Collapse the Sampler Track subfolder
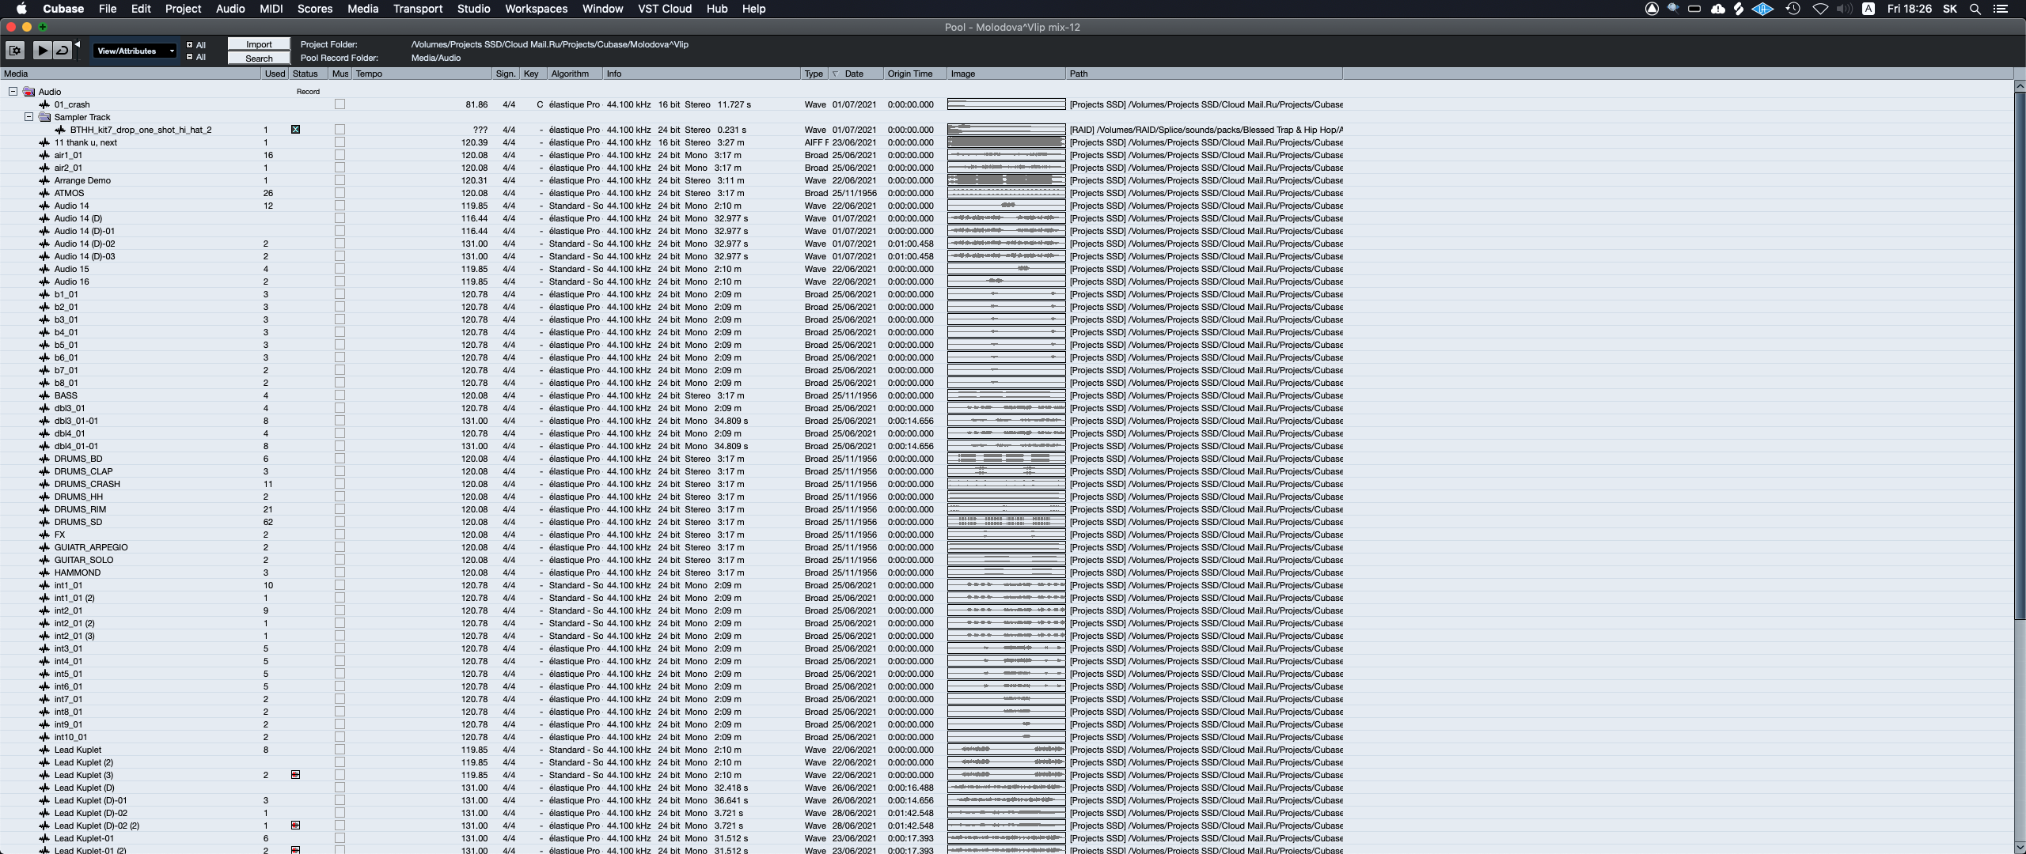Viewport: 2026px width, 854px height. point(28,117)
